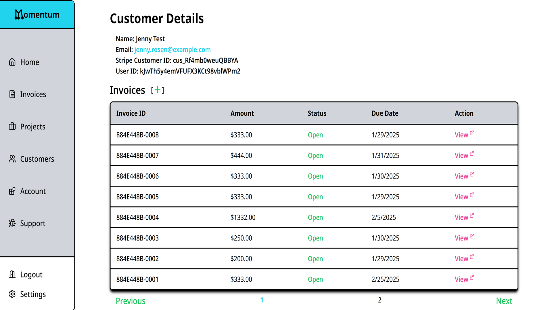Screen dimensions: 552x310
Task: Select page 2 in pagination
Action: (379, 300)
